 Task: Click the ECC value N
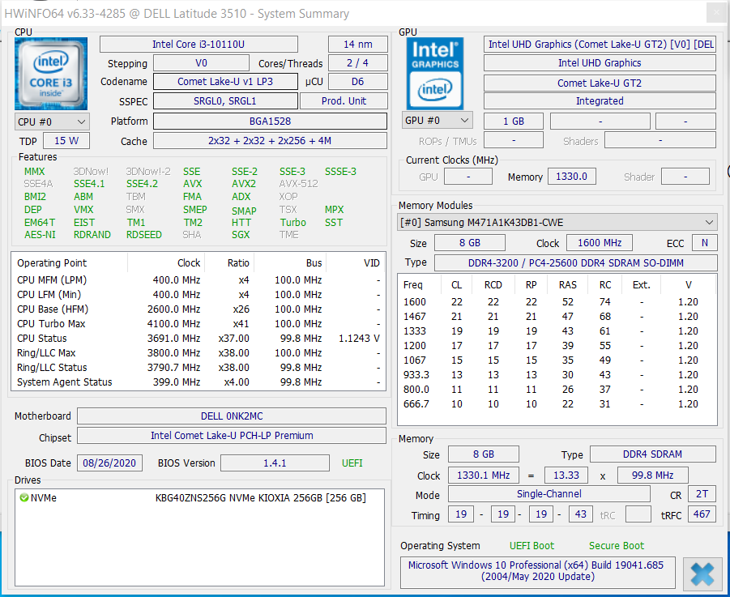(704, 242)
